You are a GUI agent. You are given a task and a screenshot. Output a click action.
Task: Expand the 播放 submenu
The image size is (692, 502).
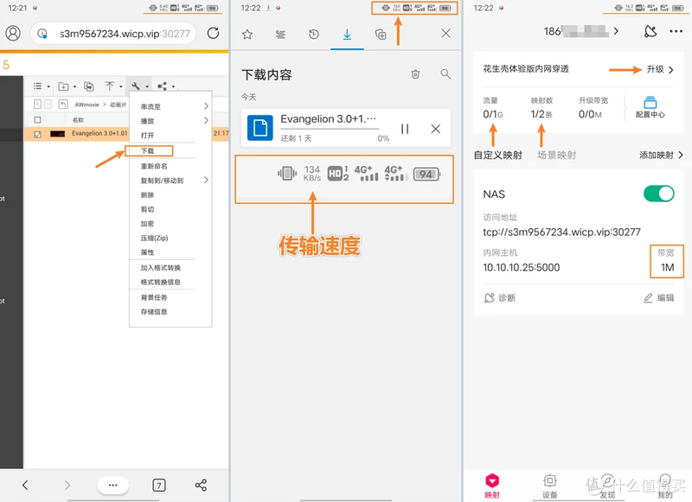coord(170,121)
